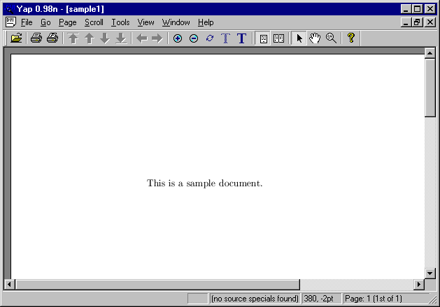The height and width of the screenshot is (307, 440).
Task: Go to the first page arrow icon
Action: [x=73, y=38]
